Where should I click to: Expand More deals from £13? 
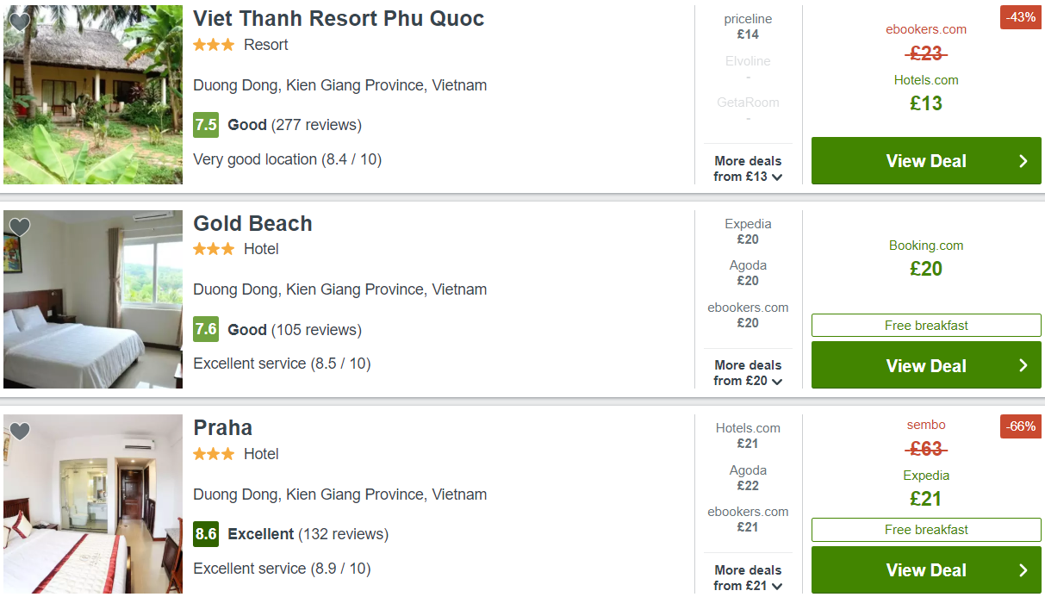coord(748,169)
